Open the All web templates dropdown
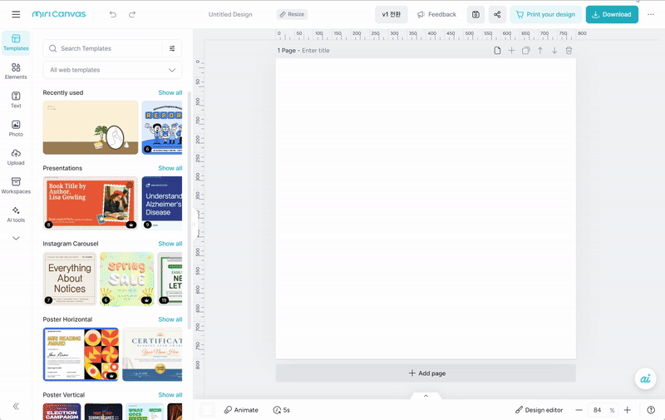The height and width of the screenshot is (420, 665). click(112, 70)
